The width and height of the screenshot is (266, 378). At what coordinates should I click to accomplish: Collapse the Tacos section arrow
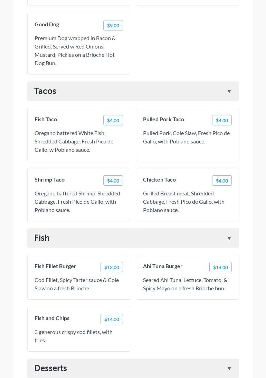pos(229,91)
